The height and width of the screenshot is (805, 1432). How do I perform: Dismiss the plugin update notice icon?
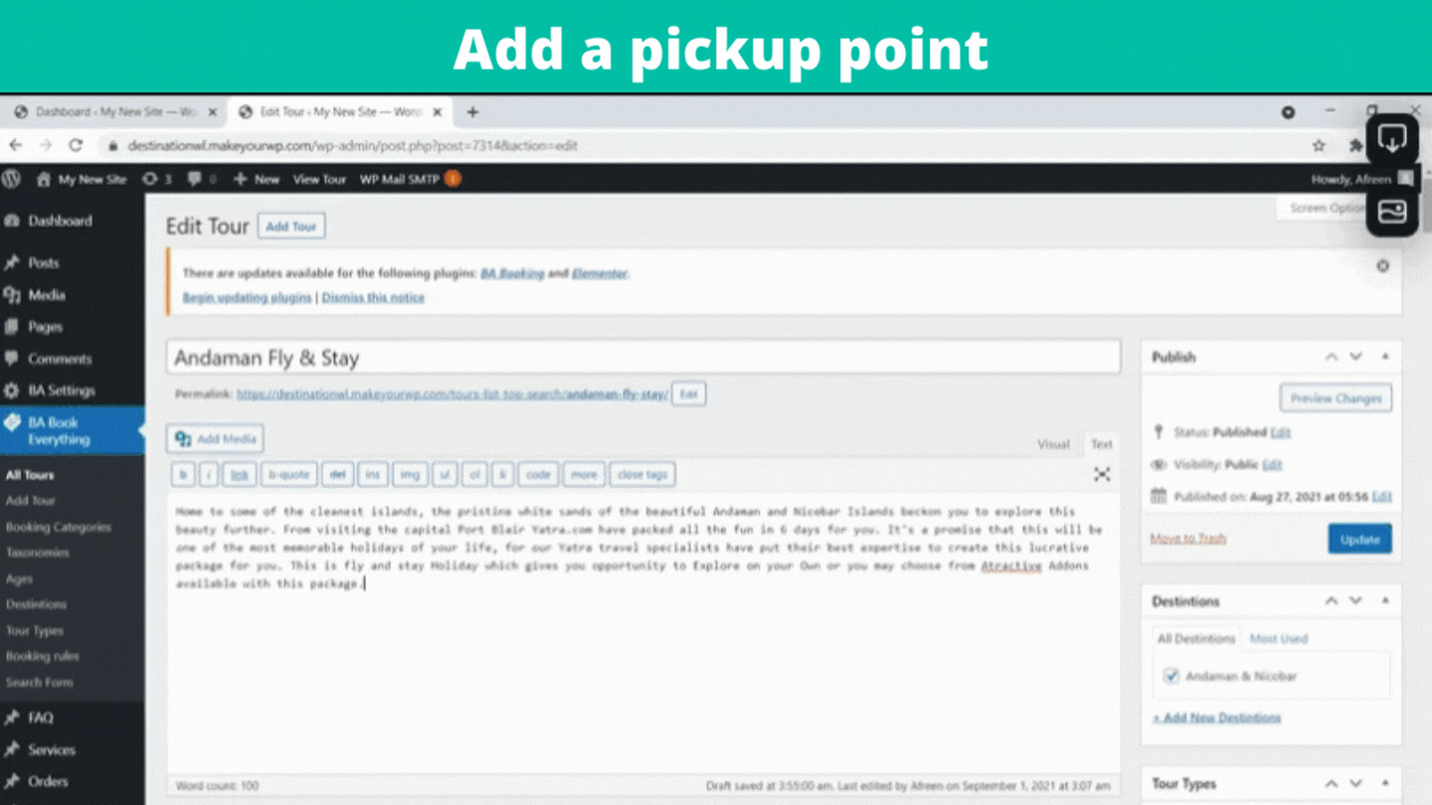1382,266
